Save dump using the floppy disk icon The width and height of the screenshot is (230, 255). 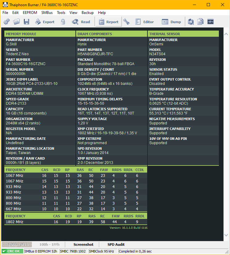point(26,22)
